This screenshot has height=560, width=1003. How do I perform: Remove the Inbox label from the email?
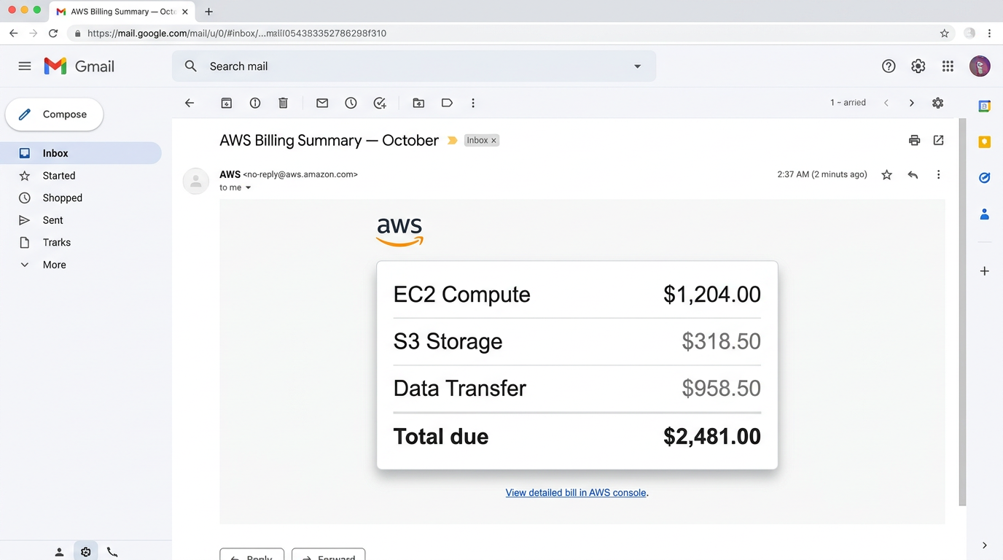[x=493, y=141]
